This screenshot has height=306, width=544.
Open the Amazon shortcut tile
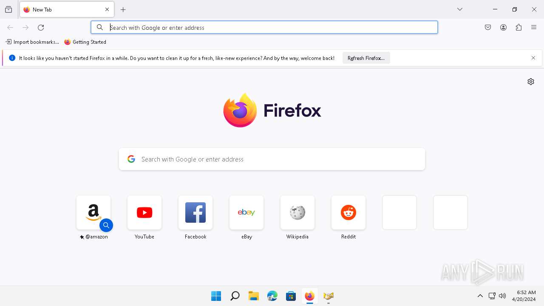click(x=93, y=212)
